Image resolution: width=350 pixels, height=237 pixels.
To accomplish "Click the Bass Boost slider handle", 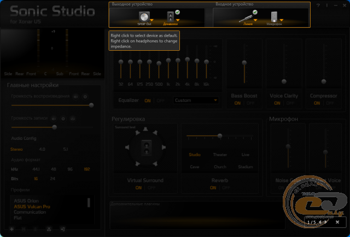I will tap(244, 63).
